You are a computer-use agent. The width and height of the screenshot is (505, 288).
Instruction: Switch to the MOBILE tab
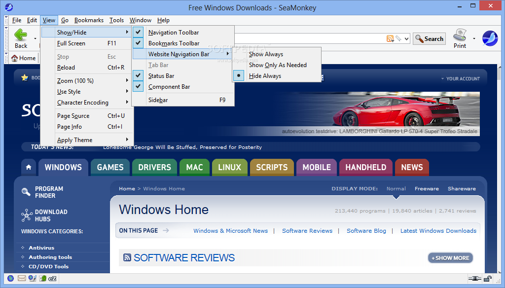(317, 167)
